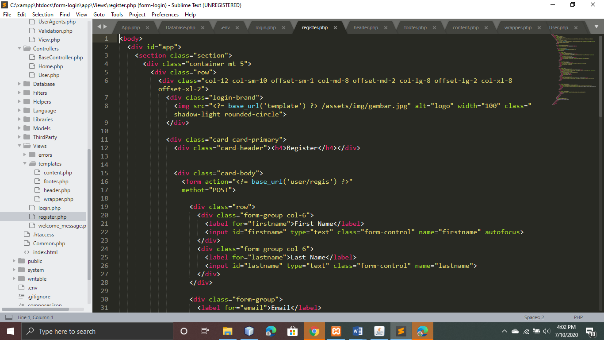Expand the Filters folder

(x=19, y=93)
